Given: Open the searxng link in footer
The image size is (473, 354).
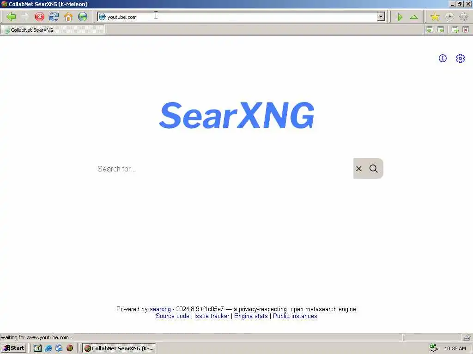Looking at the screenshot, I should pyautogui.click(x=160, y=309).
